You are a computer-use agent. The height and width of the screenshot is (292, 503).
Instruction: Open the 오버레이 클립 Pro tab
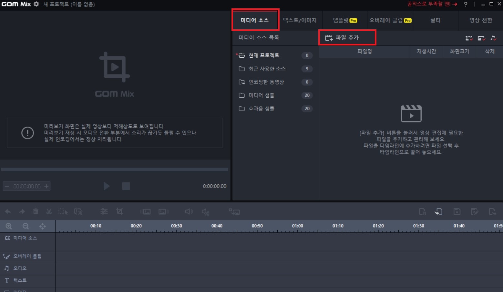tap(390, 20)
